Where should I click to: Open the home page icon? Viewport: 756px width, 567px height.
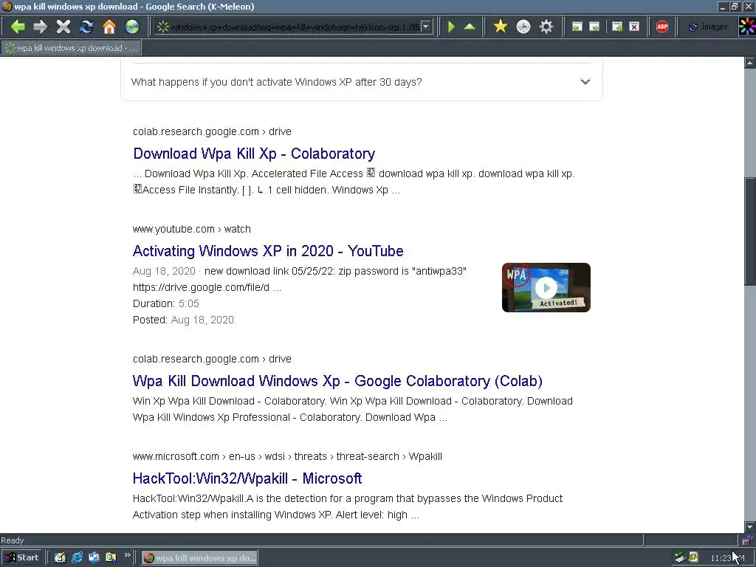[x=109, y=27]
